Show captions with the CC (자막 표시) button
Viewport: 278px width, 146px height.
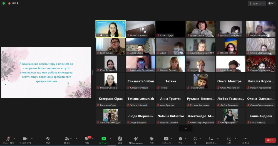point(166,139)
